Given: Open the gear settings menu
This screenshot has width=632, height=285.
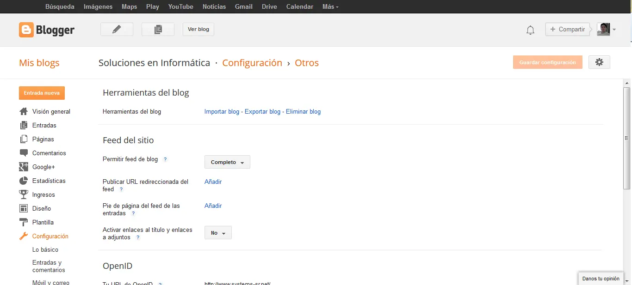Looking at the screenshot, I should (x=599, y=62).
